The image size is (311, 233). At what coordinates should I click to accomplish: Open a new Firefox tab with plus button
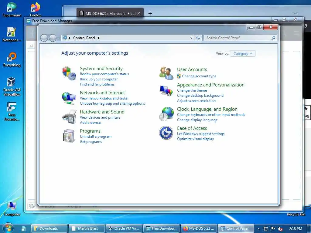coord(150,13)
